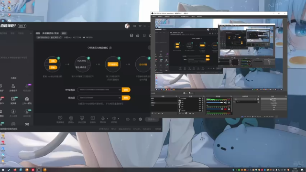Viewport: 306px width, 172px height.
Task: Pop out the OBS Scenes dock using its header icon
Action: click(x=176, y=96)
